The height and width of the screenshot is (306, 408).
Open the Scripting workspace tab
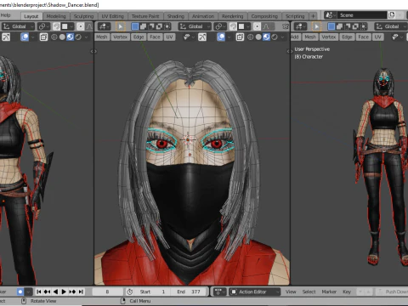click(295, 16)
